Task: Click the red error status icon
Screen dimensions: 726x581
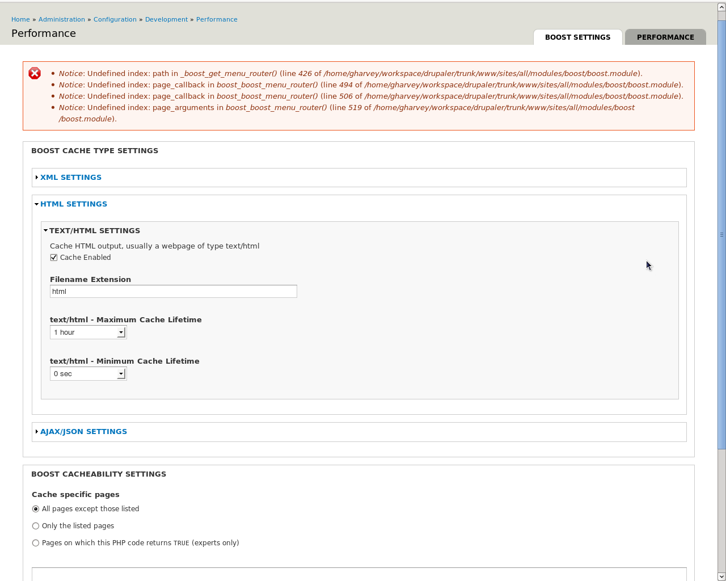Action: click(35, 73)
